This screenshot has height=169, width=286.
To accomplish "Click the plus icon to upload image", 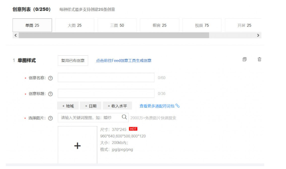I will click(x=77, y=146).
